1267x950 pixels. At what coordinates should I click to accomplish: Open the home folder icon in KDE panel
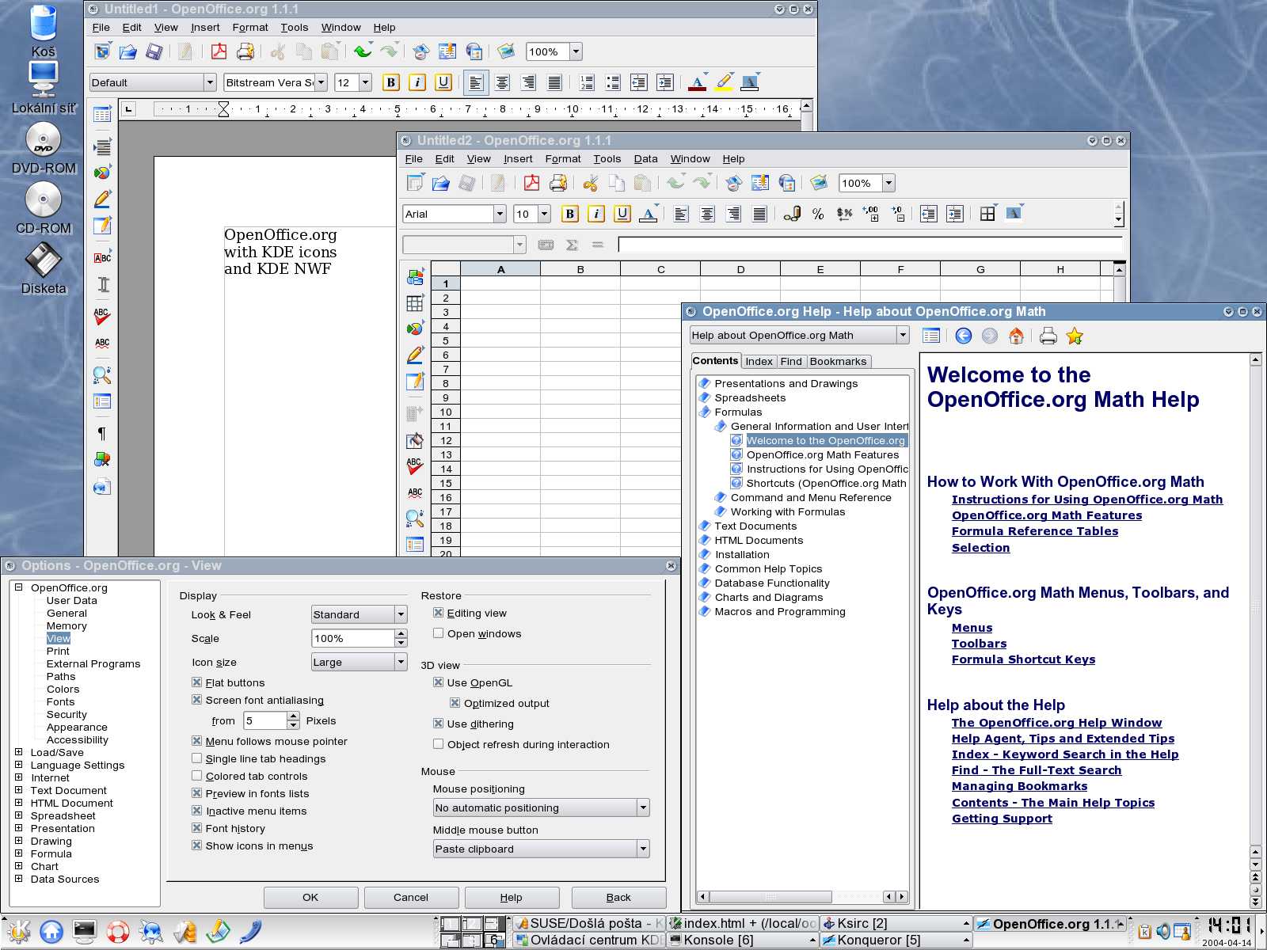[x=51, y=931]
